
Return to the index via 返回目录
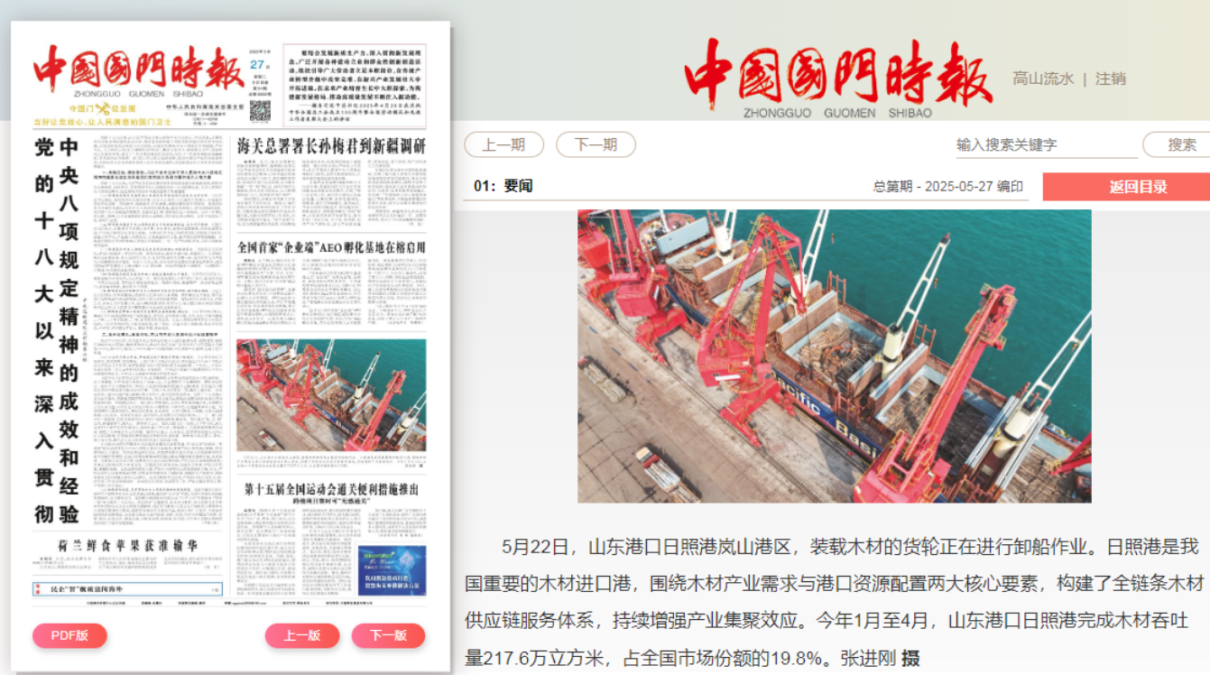(1138, 187)
